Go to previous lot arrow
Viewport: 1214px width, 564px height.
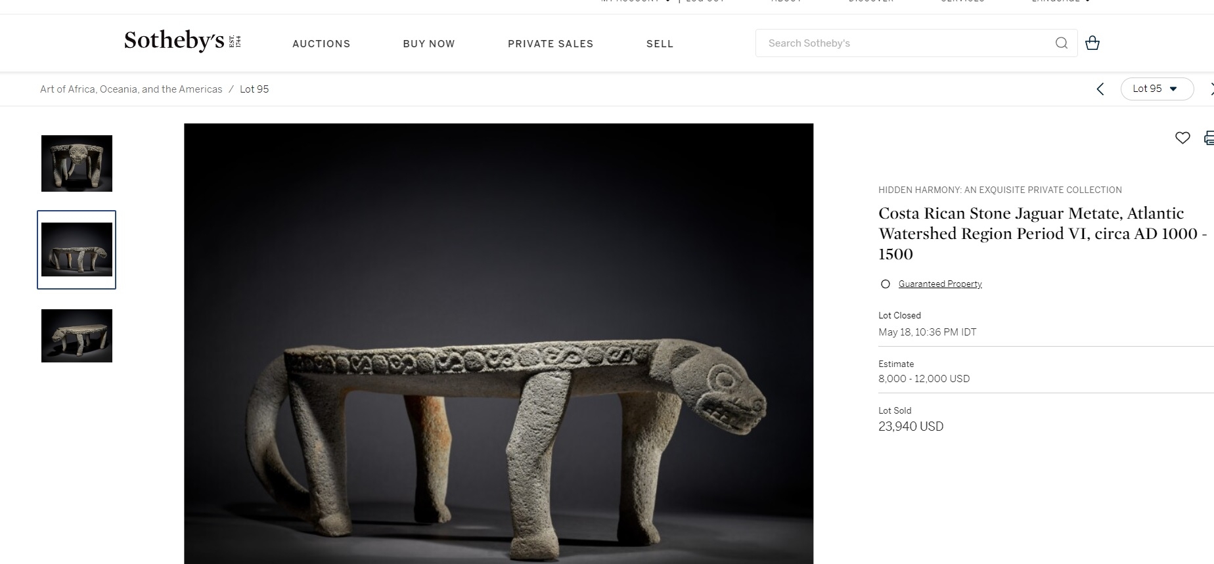(1100, 89)
